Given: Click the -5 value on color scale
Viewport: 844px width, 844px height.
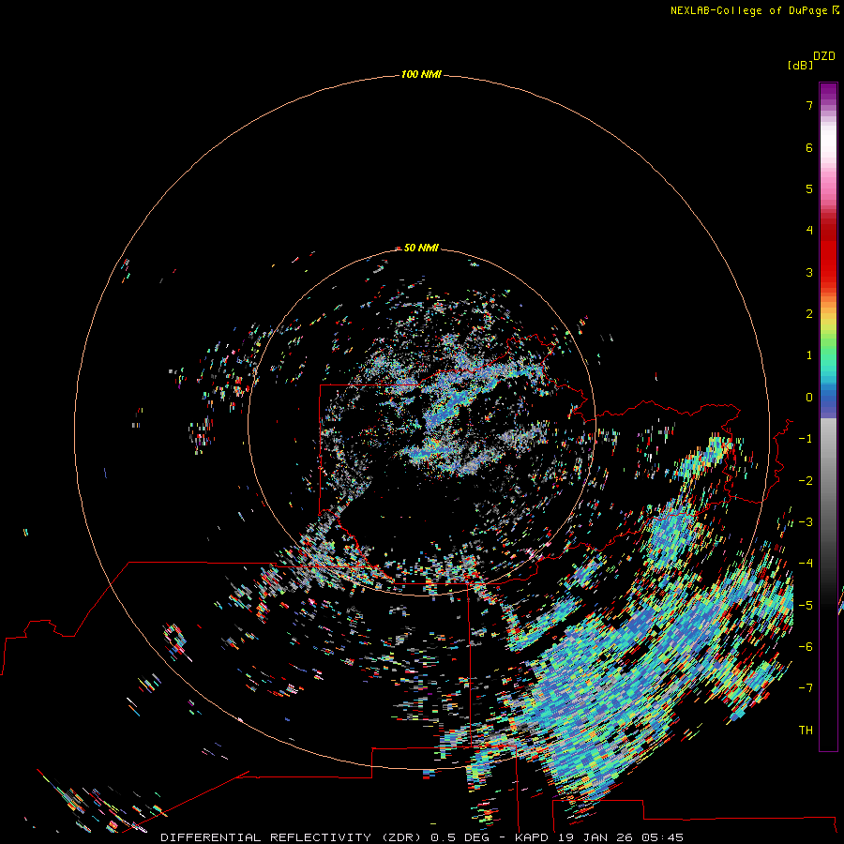Looking at the screenshot, I should 806,606.
